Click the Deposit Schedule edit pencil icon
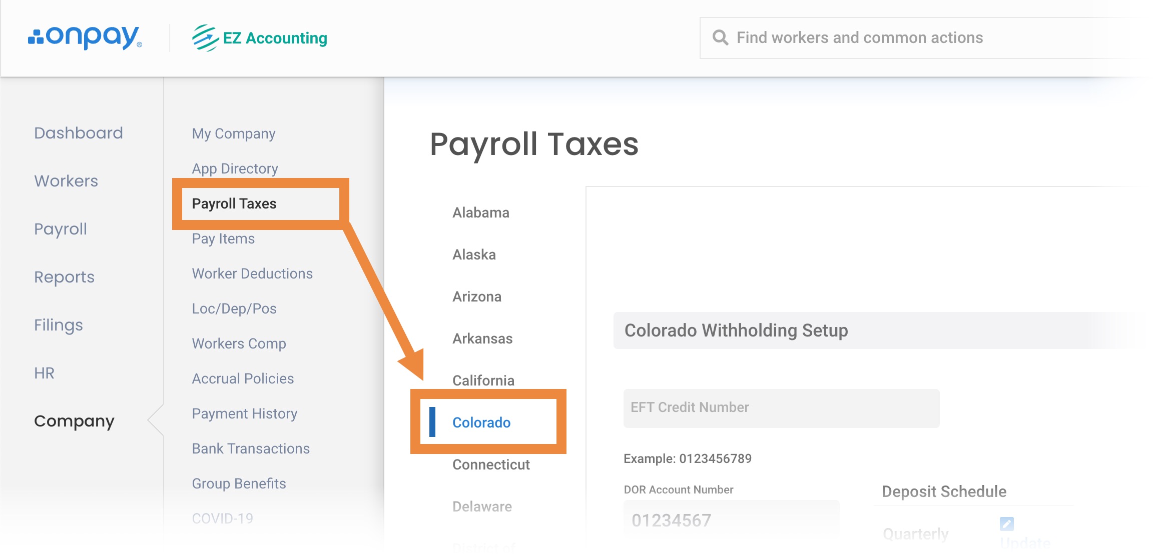The image size is (1161, 560). pos(1006,523)
